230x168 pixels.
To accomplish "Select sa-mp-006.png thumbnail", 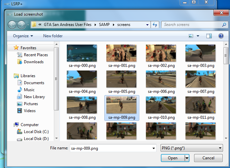I will pos(161,79).
